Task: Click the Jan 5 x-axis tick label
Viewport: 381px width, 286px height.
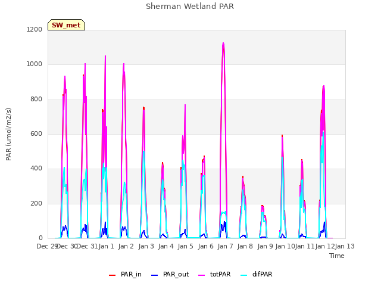Action: click(185, 246)
